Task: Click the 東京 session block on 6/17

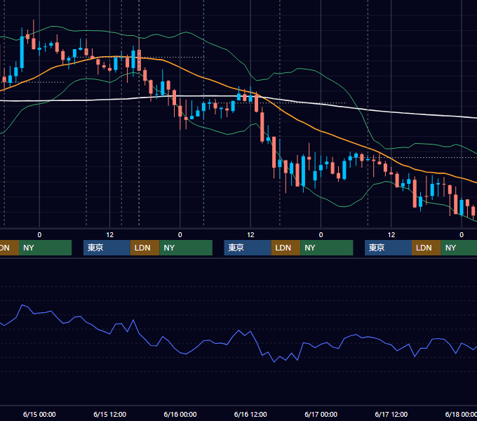Action: click(388, 248)
